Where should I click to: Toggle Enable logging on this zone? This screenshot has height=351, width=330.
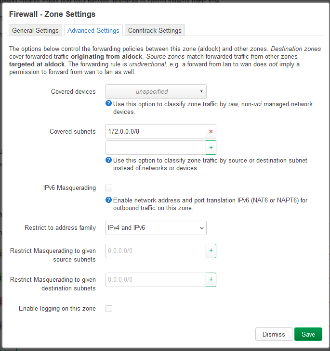pyautogui.click(x=109, y=309)
